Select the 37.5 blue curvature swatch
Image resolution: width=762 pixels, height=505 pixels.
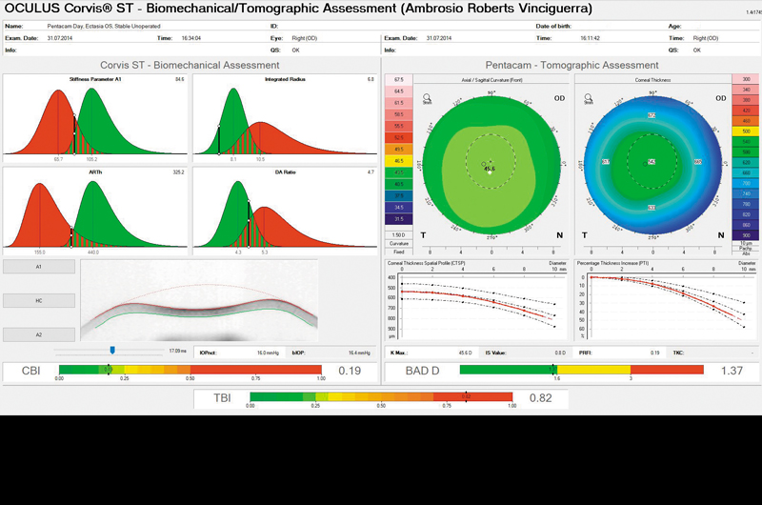point(398,195)
